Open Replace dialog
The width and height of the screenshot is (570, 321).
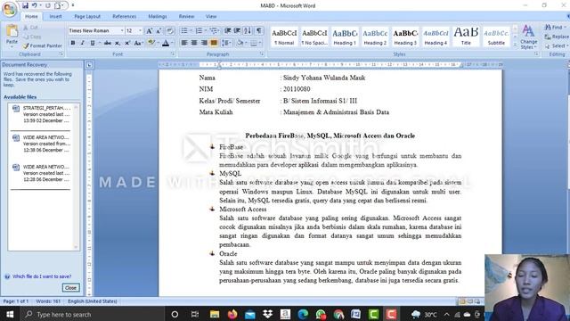tap(557, 37)
